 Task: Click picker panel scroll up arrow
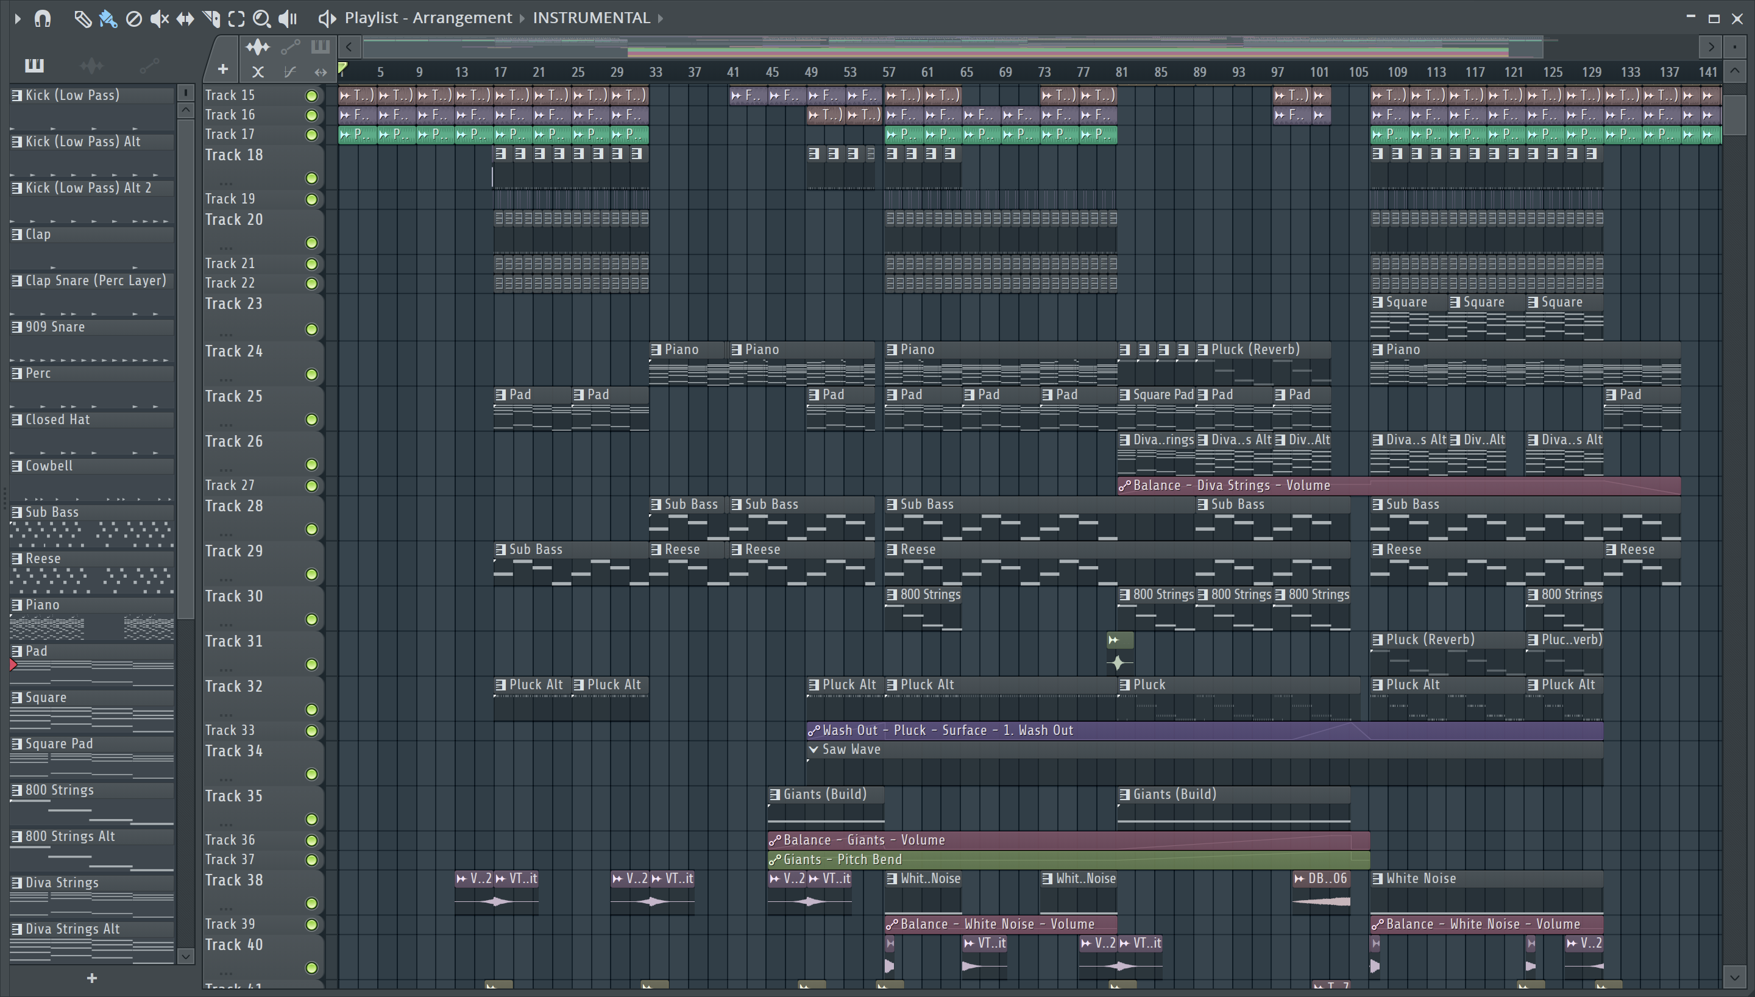click(185, 110)
